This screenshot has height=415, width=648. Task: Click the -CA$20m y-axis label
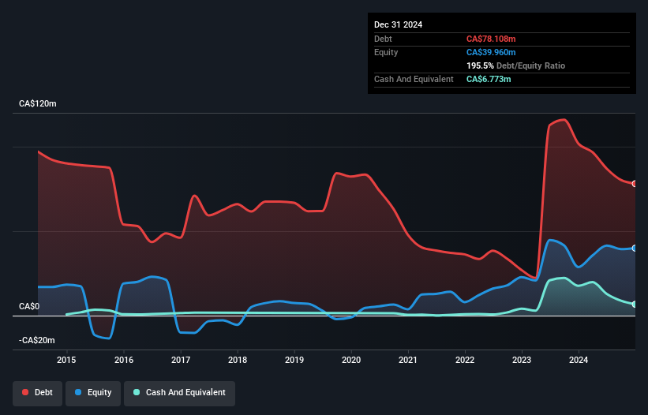tap(37, 340)
